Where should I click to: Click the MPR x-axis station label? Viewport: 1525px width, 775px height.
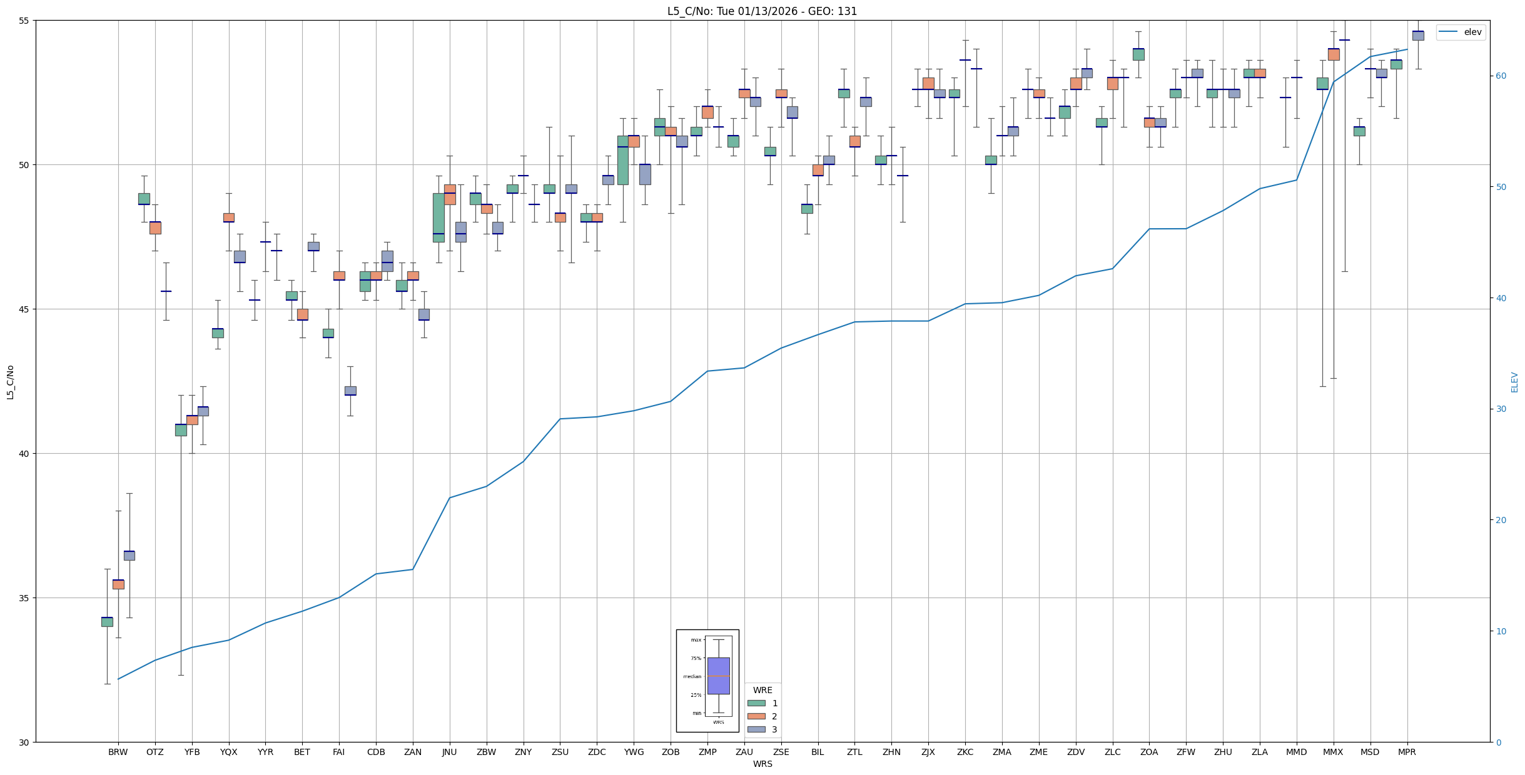tap(1407, 752)
